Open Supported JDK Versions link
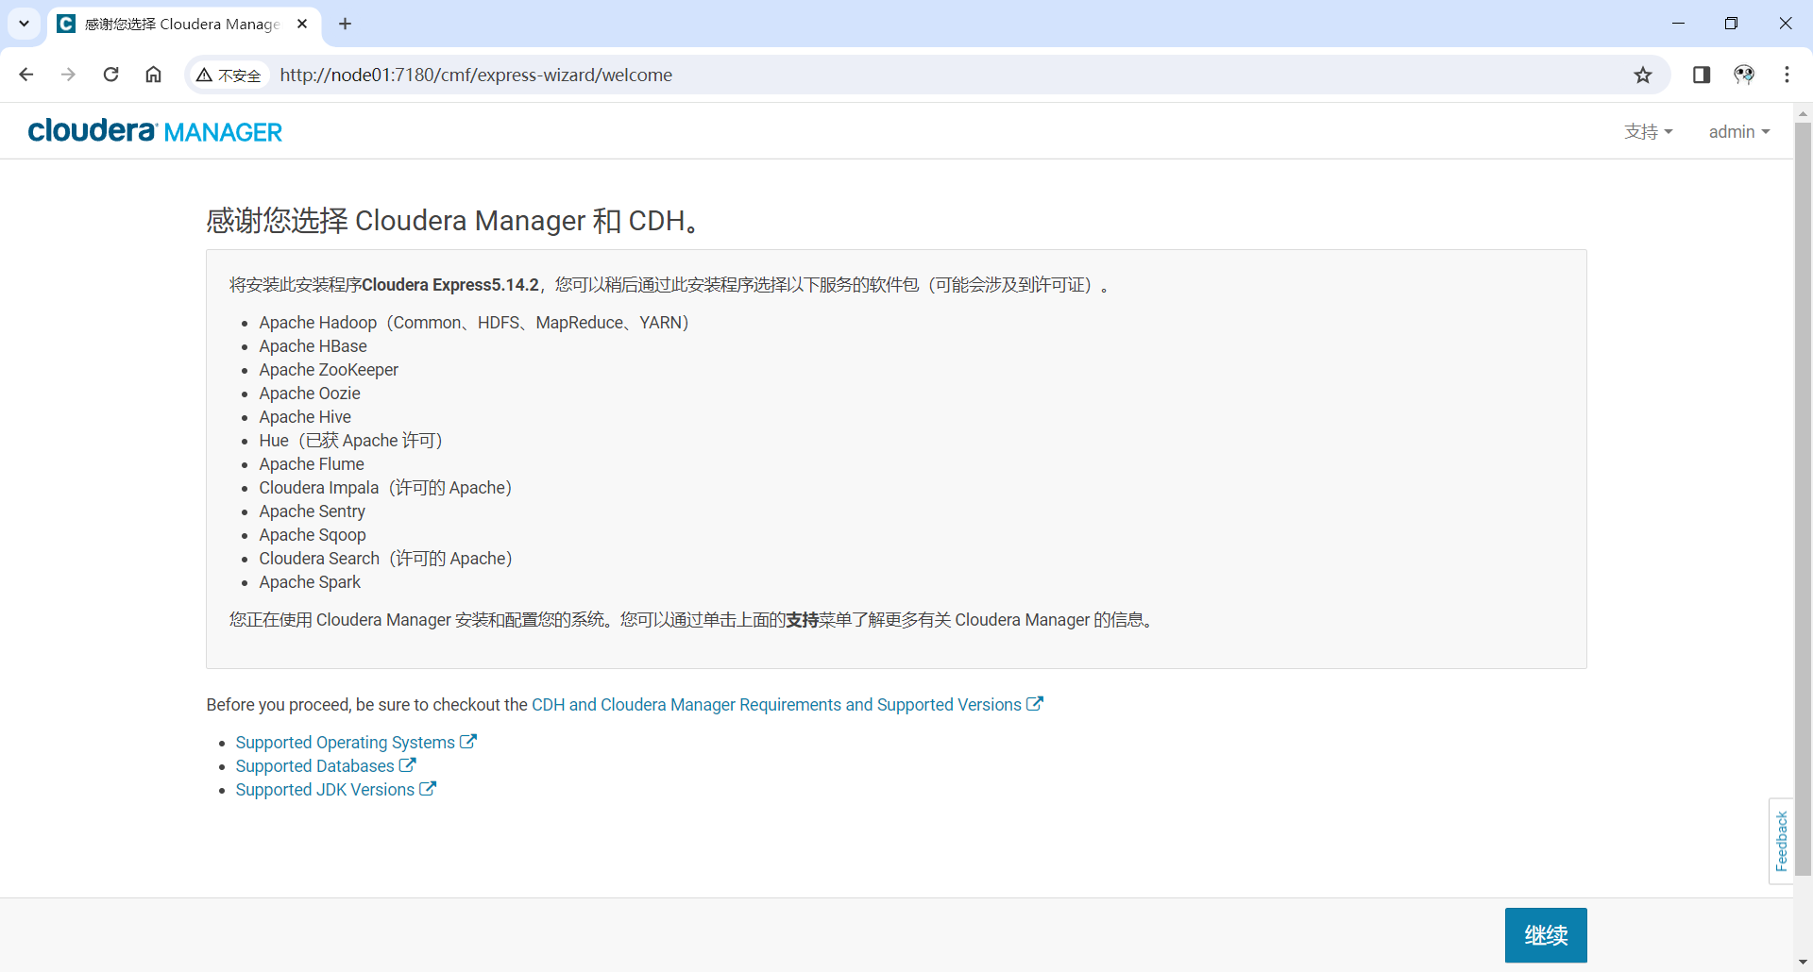The width and height of the screenshot is (1813, 972). [335, 790]
